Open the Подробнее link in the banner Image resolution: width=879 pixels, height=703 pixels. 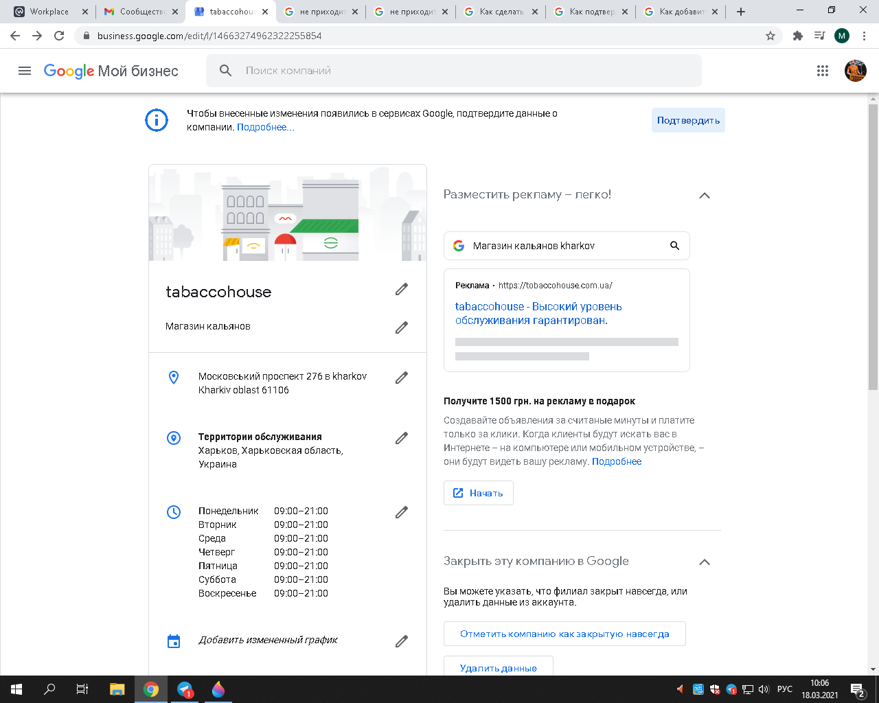[266, 127]
